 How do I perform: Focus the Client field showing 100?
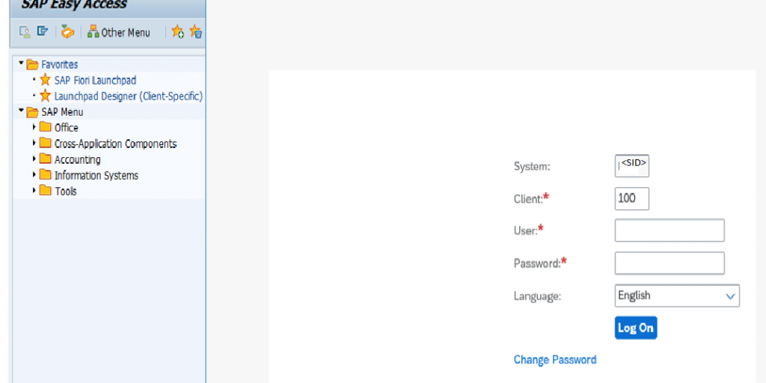pyautogui.click(x=631, y=198)
